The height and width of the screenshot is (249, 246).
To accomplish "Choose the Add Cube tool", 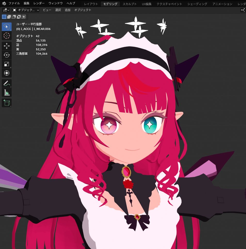I will [7, 103].
